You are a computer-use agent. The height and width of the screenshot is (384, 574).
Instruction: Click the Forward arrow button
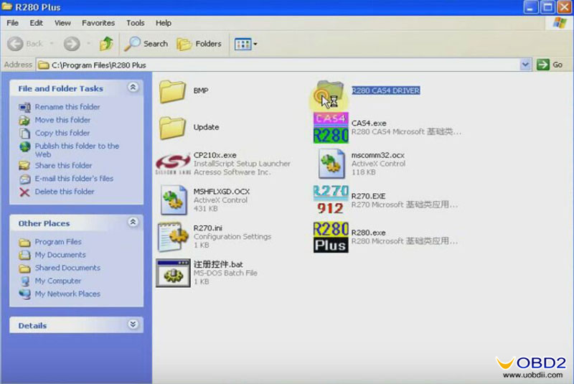point(72,44)
